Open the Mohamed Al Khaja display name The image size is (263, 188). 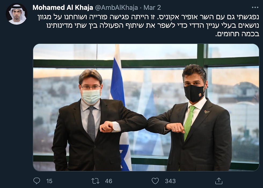pos(63,8)
